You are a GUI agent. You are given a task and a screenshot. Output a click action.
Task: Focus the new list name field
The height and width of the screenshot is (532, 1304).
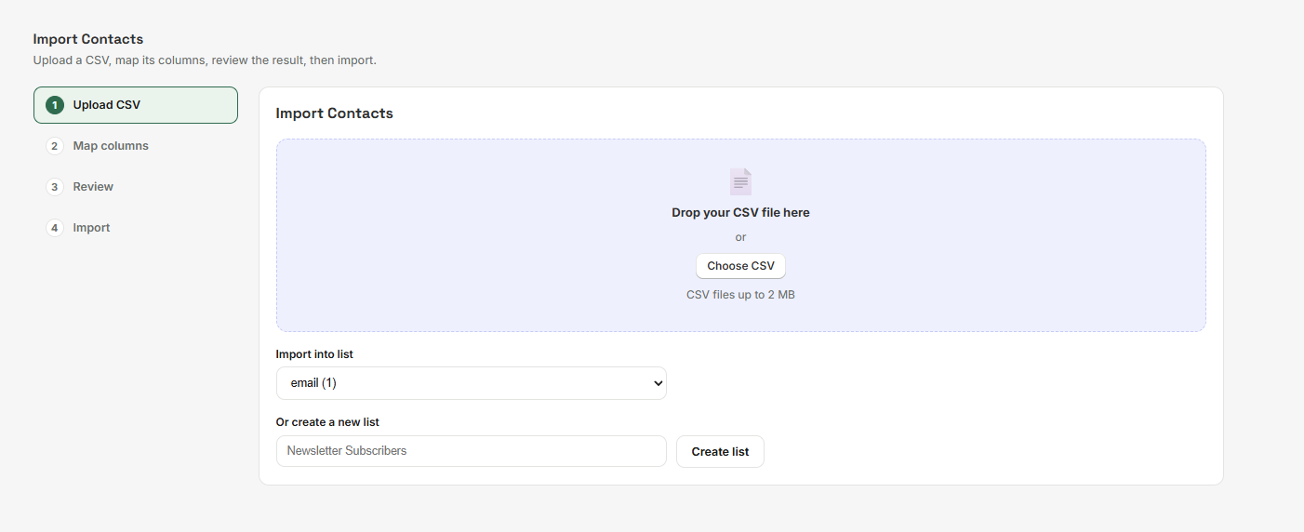point(472,451)
